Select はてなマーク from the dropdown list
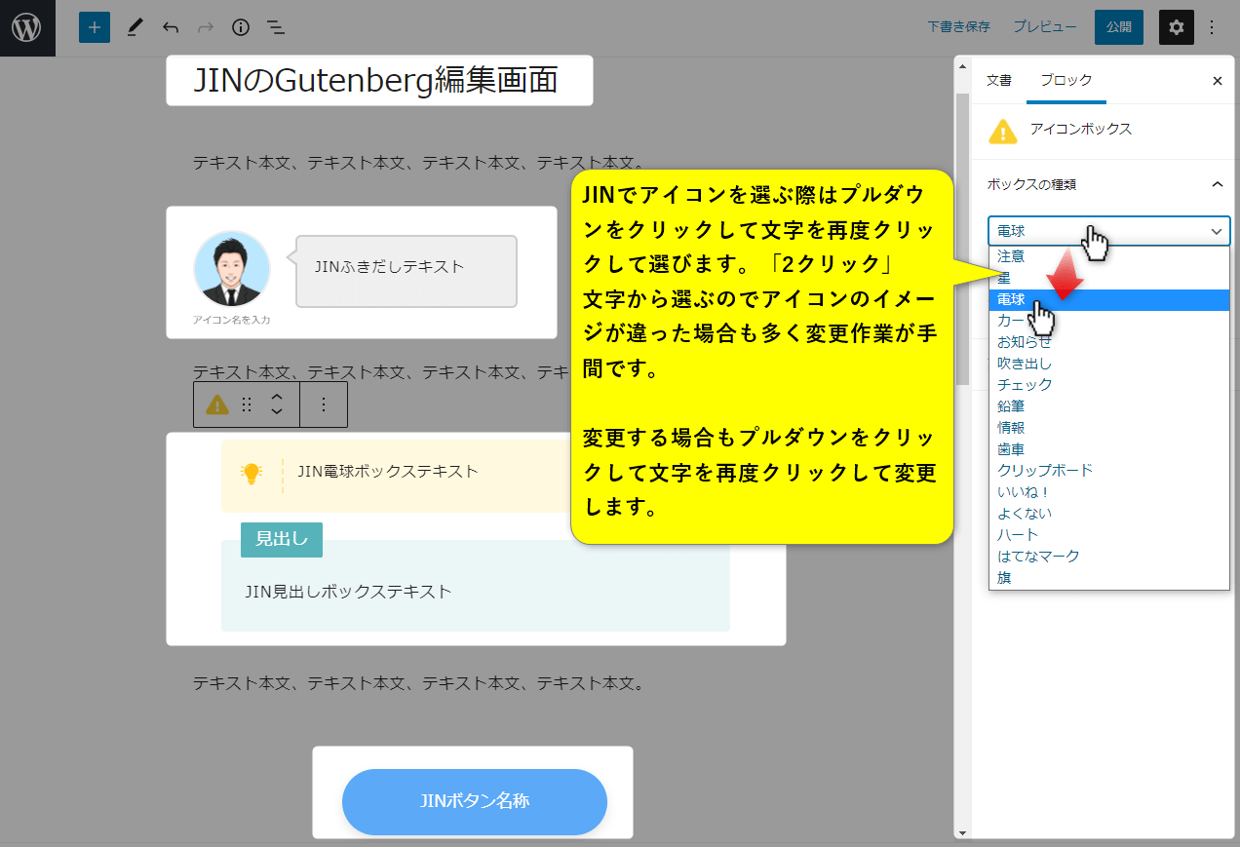 pos(1109,557)
